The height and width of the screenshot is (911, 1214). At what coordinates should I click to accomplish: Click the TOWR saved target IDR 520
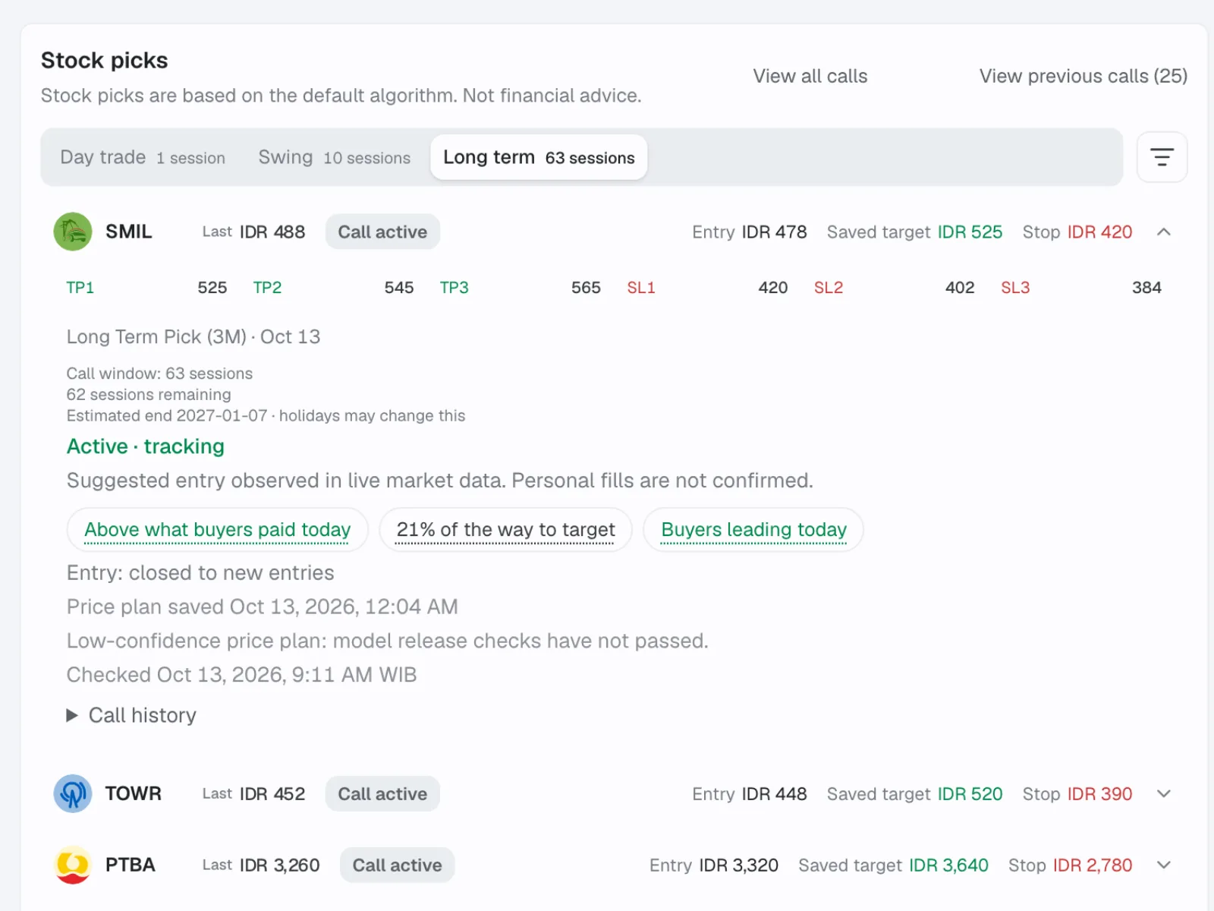(970, 793)
